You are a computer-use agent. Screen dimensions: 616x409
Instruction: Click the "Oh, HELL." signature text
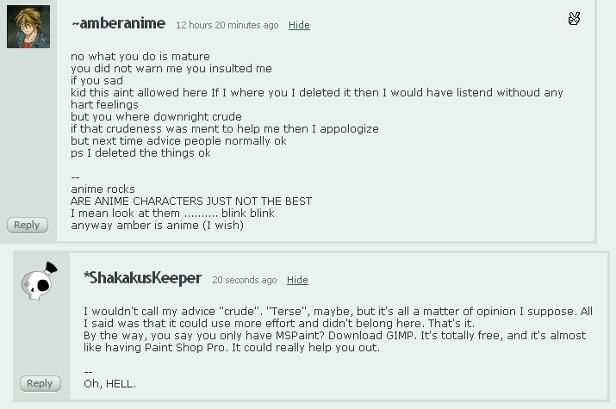109,384
